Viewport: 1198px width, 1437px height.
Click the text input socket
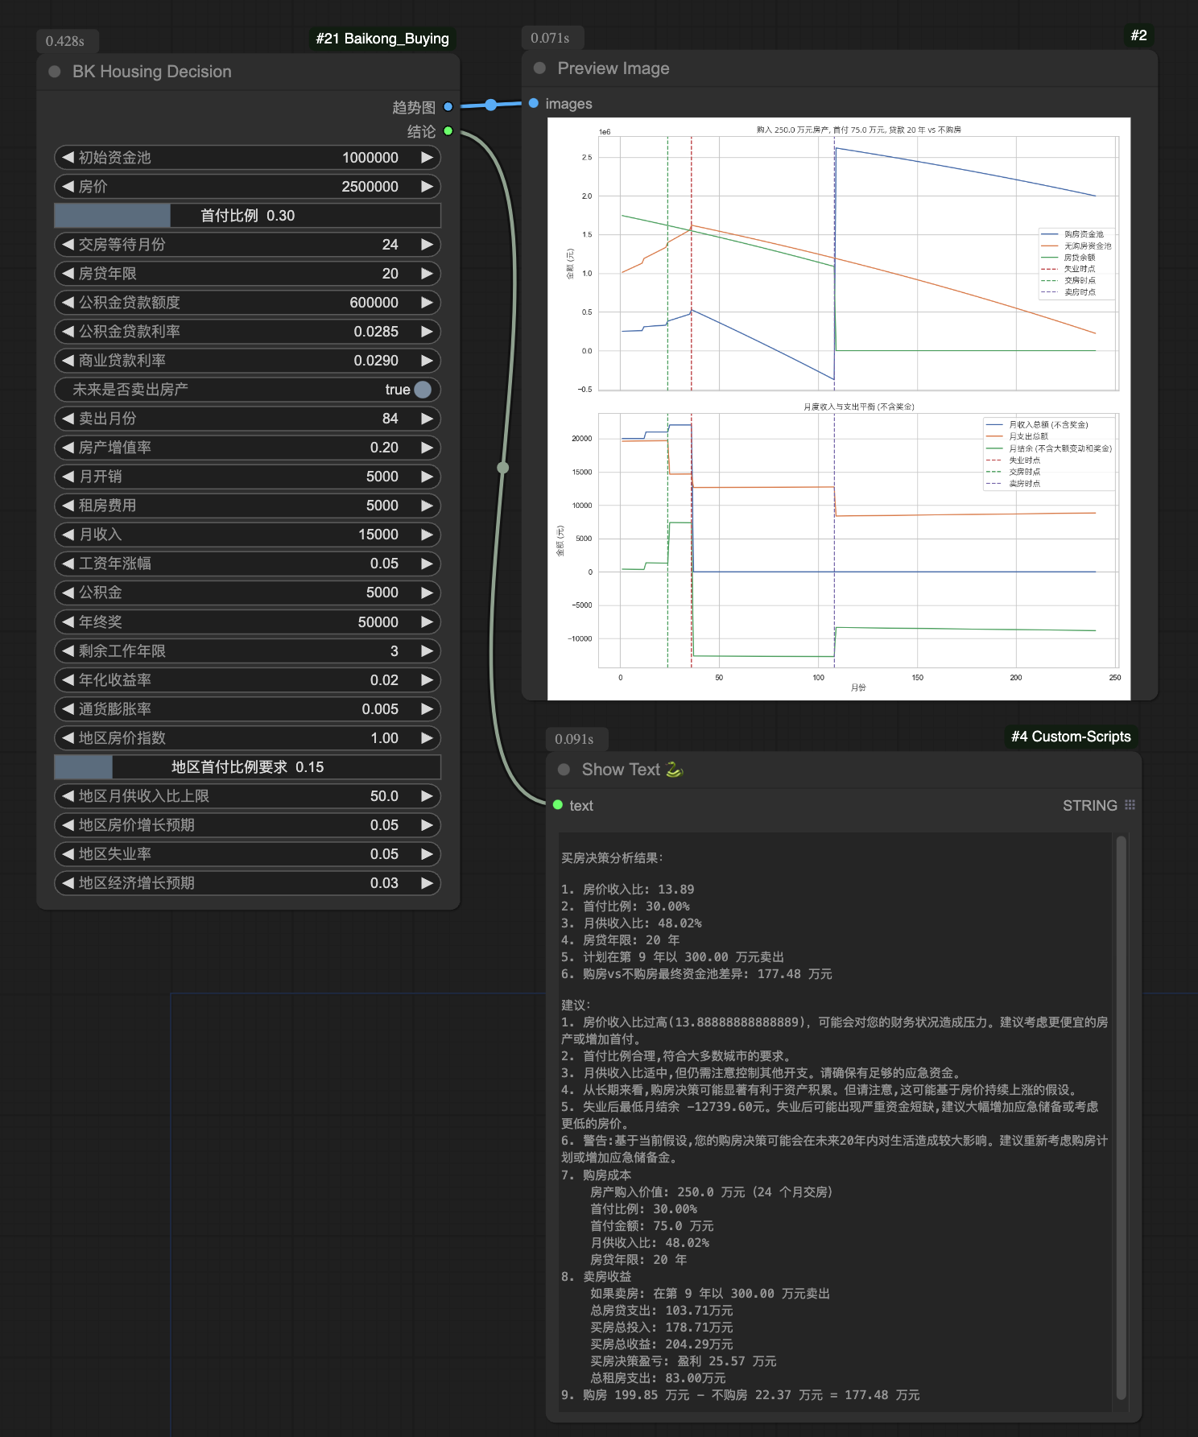558,805
